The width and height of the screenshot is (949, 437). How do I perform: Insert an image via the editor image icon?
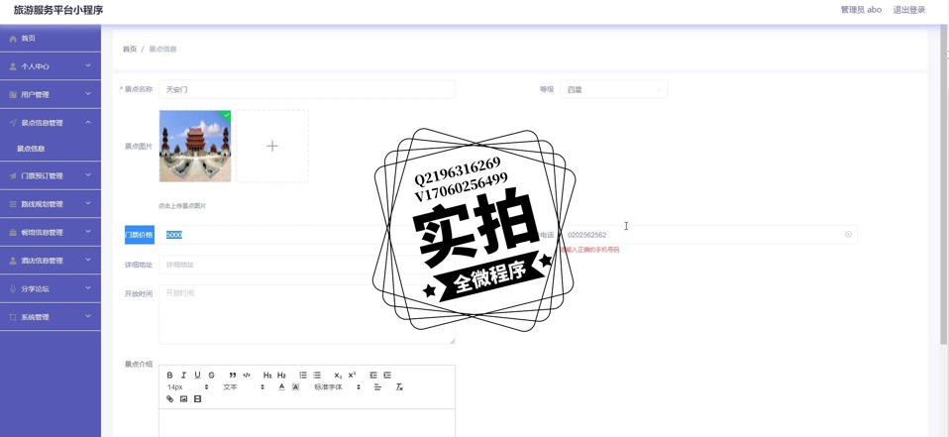(x=183, y=399)
